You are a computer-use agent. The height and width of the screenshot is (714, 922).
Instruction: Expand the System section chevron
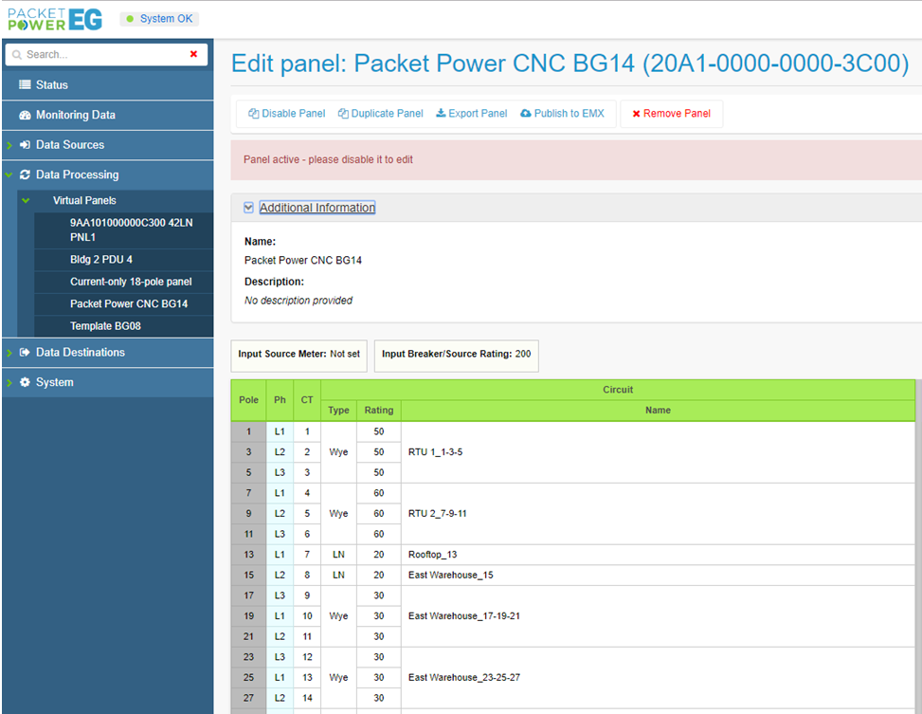[x=9, y=382]
